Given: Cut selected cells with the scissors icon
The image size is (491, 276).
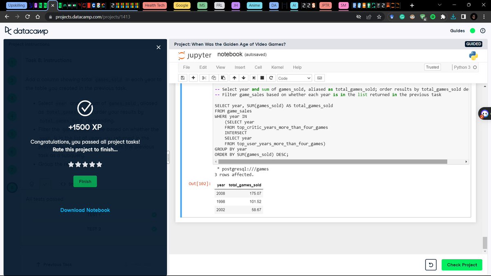Looking at the screenshot, I should (204, 78).
